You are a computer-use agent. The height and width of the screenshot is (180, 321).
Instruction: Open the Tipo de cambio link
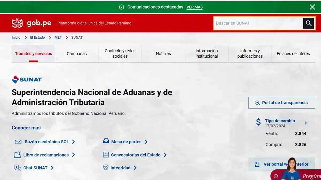(x=280, y=121)
